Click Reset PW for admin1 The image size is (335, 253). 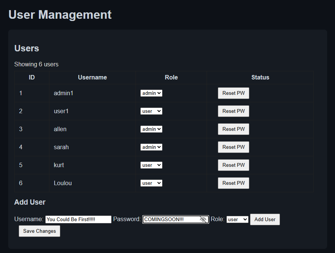[x=233, y=93]
